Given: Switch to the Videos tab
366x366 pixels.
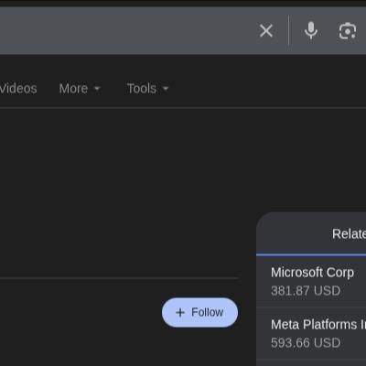Looking at the screenshot, I should [18, 89].
